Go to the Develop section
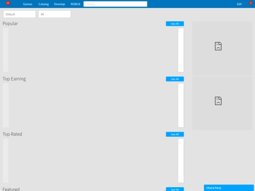The image size is (255, 191). [59, 4]
